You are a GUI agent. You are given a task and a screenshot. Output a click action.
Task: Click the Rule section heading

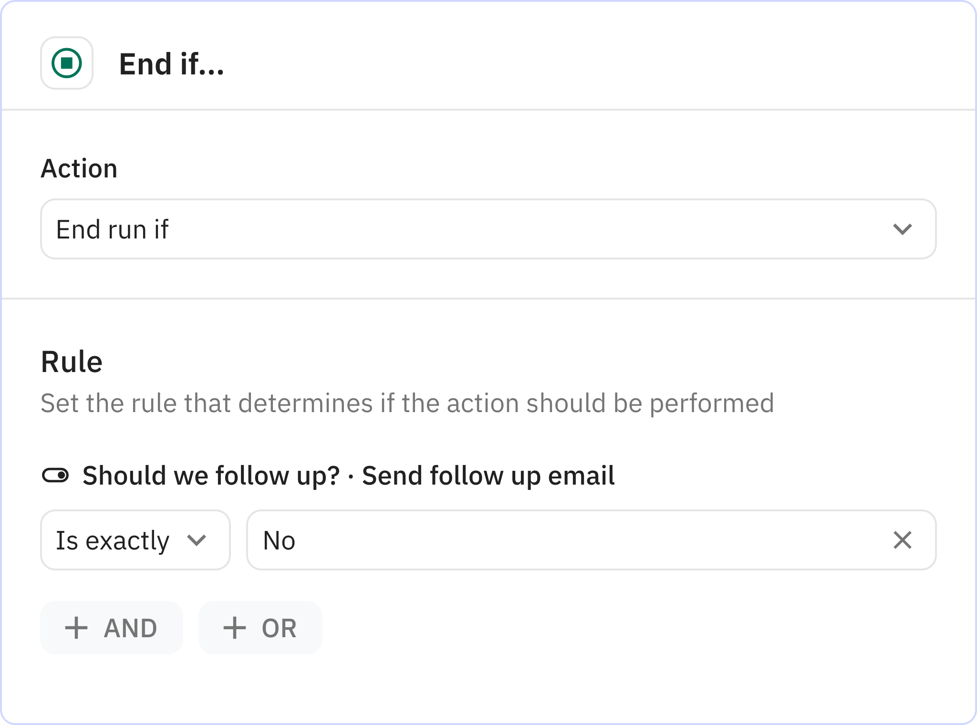[x=72, y=362]
